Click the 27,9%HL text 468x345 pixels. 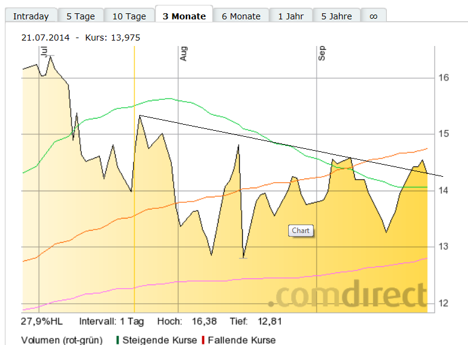coord(42,321)
